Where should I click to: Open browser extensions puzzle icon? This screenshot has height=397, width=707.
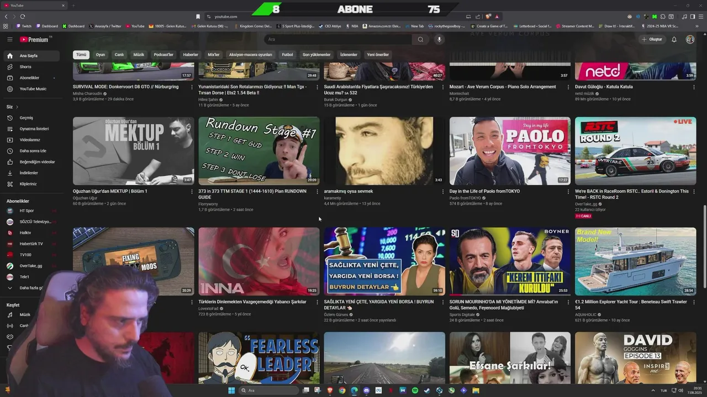click(x=663, y=17)
